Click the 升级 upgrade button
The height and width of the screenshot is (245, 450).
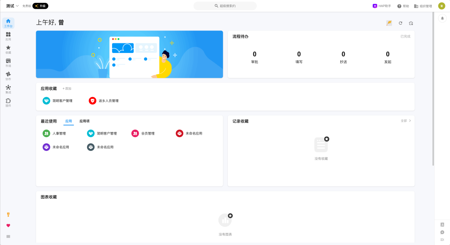(40, 6)
